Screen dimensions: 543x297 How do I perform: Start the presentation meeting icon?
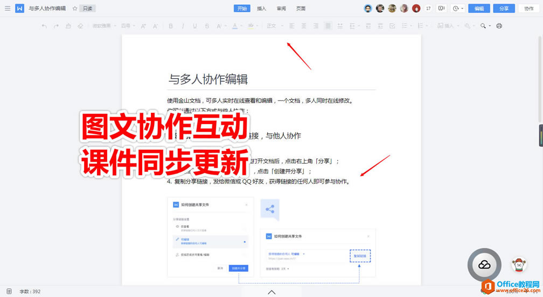(x=441, y=8)
